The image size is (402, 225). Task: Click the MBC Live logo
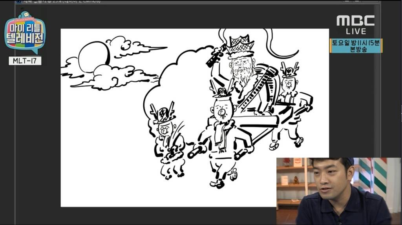click(x=356, y=24)
